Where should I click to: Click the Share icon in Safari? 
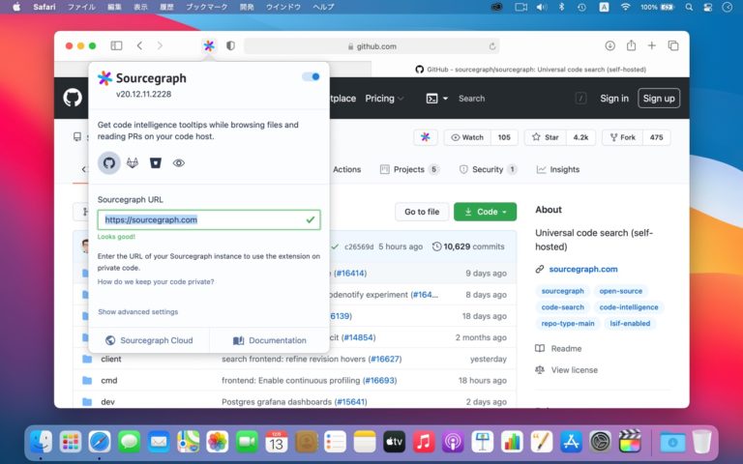[x=631, y=45]
